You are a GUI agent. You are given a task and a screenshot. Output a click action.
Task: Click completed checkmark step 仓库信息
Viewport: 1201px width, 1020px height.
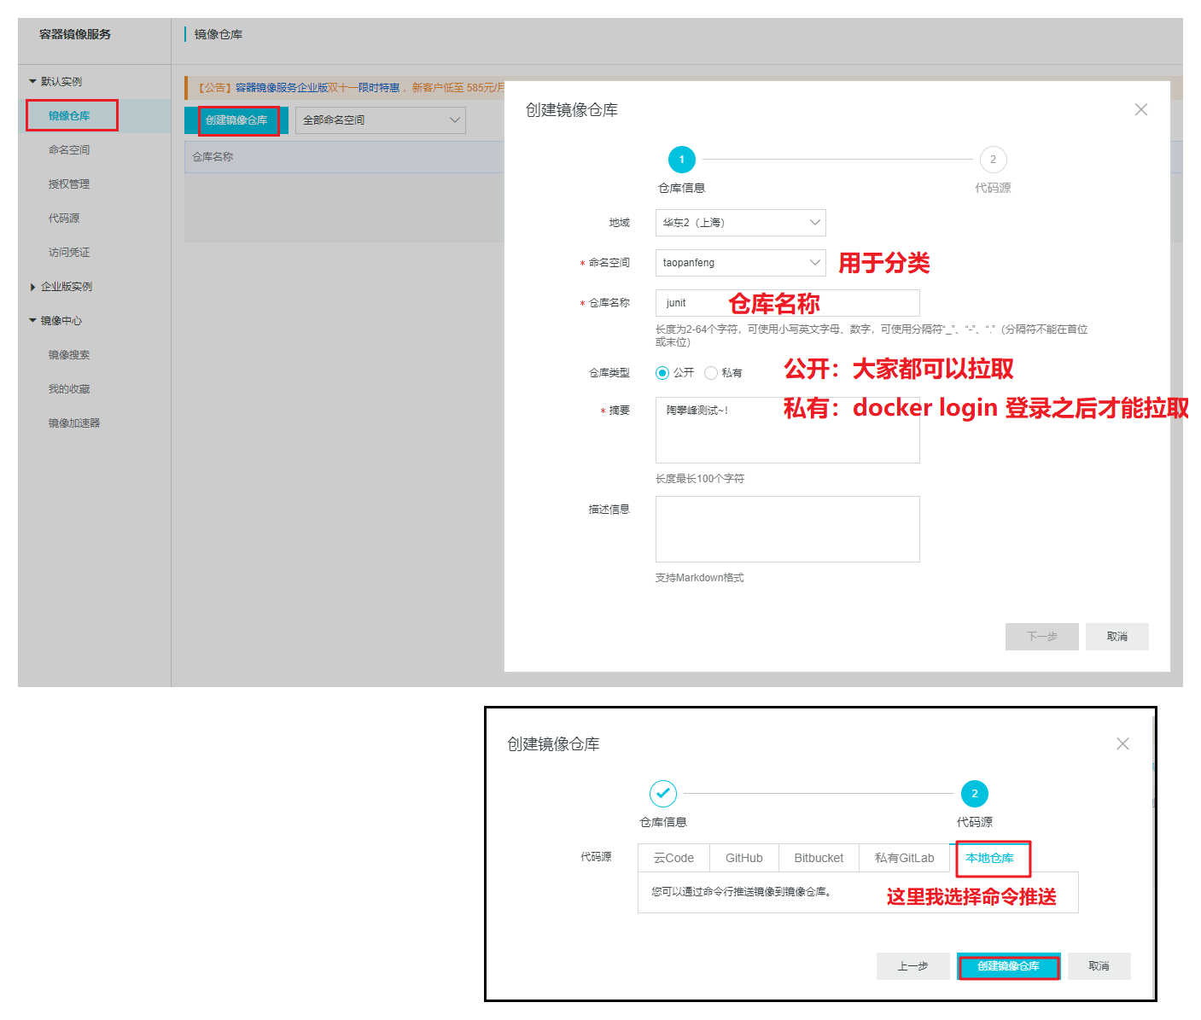(x=663, y=794)
